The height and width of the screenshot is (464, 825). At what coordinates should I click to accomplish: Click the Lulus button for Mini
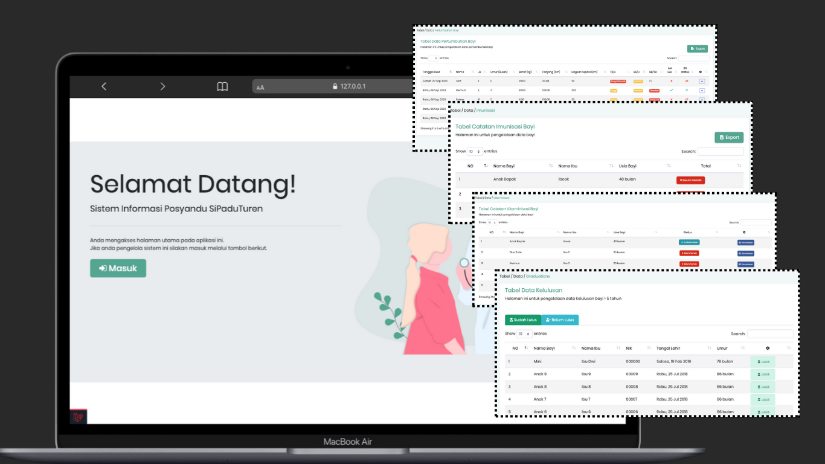[763, 362]
